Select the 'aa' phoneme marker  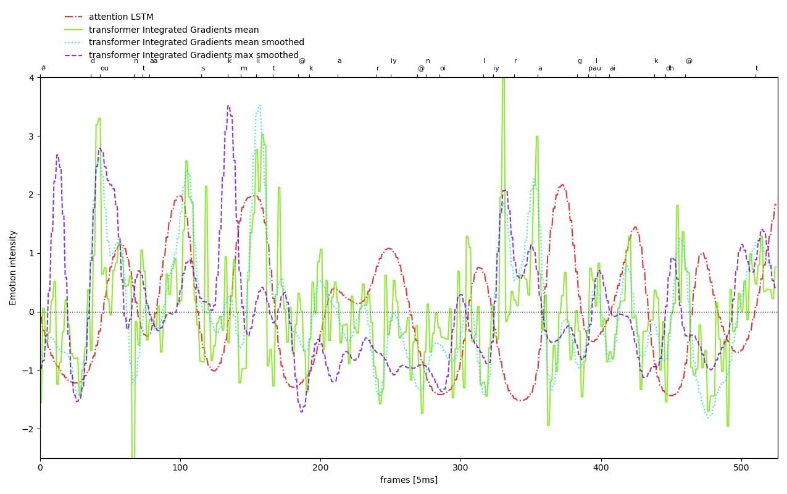(x=154, y=61)
